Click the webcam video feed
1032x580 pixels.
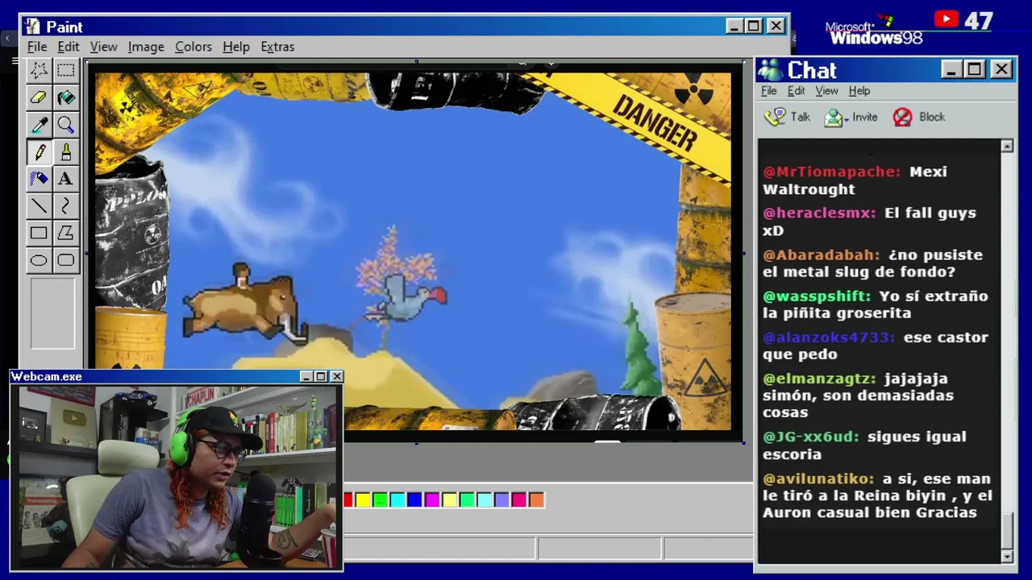click(x=177, y=477)
